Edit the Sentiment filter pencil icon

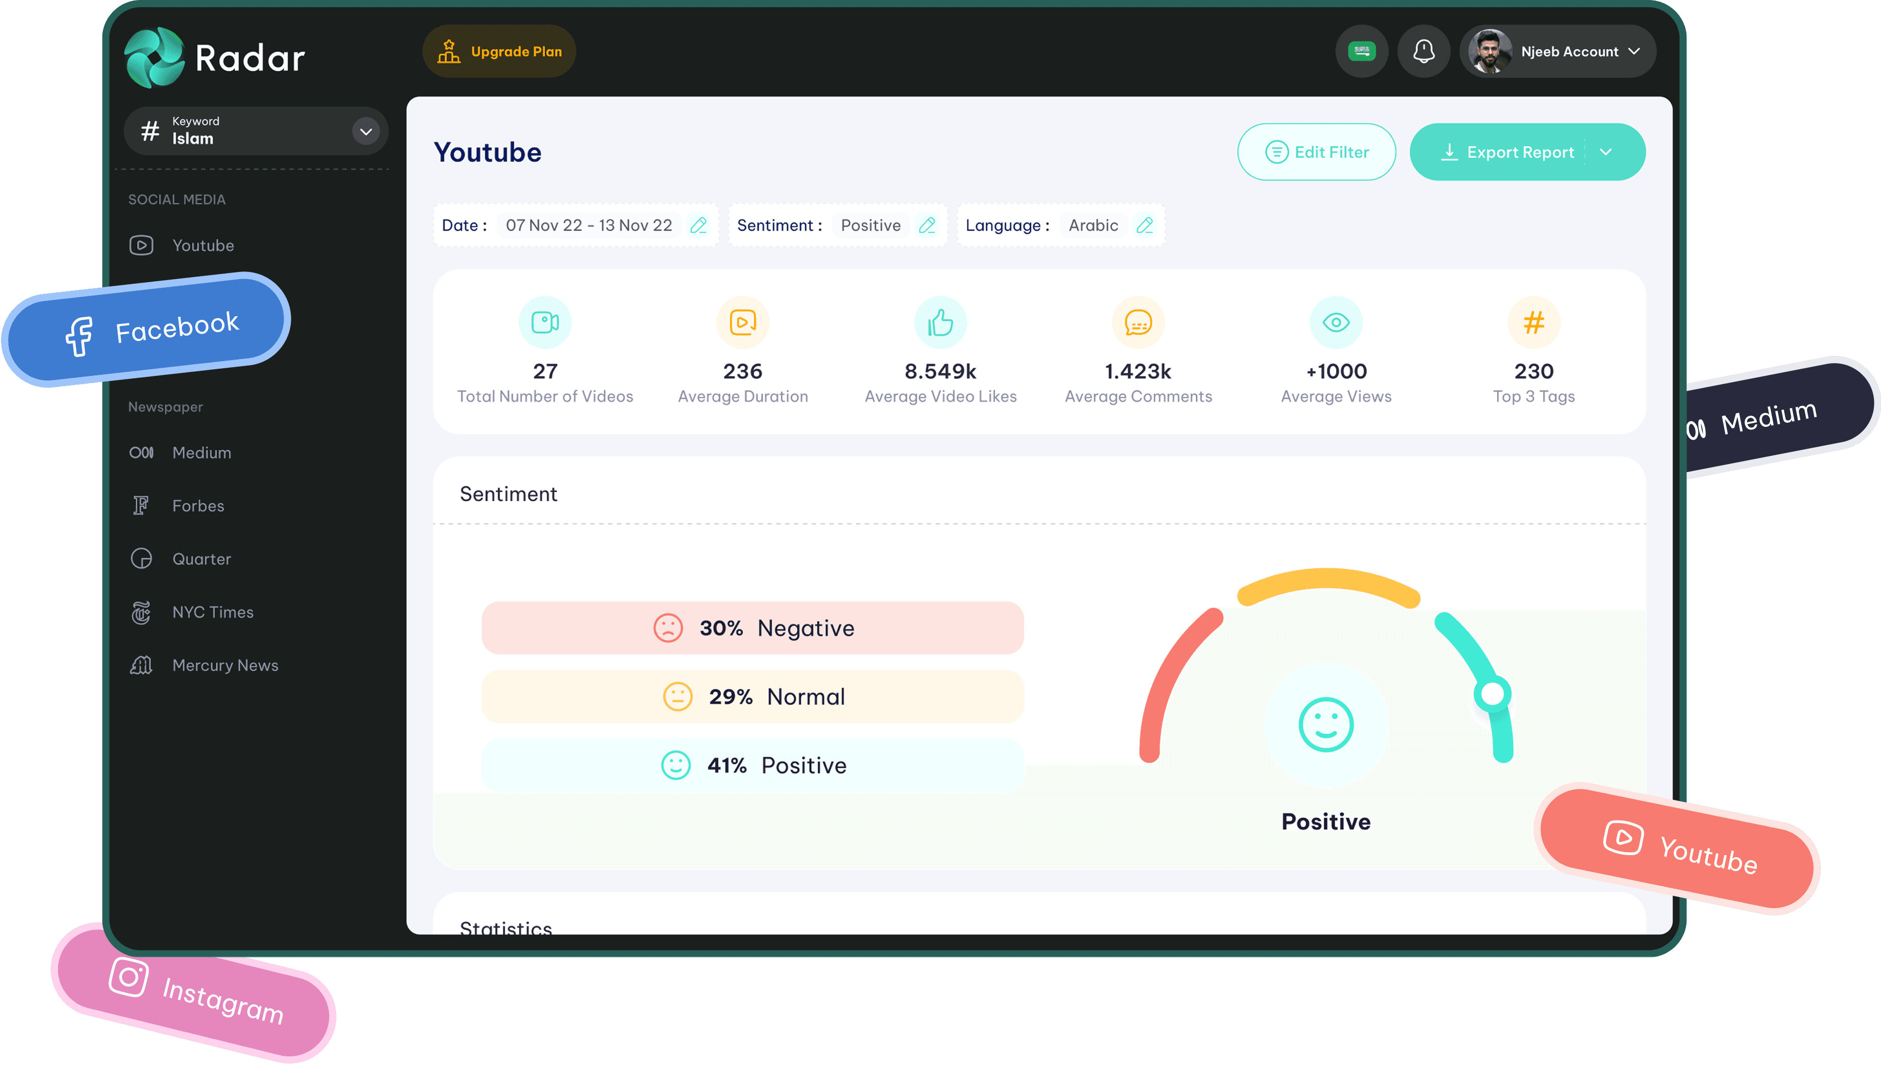(x=927, y=225)
